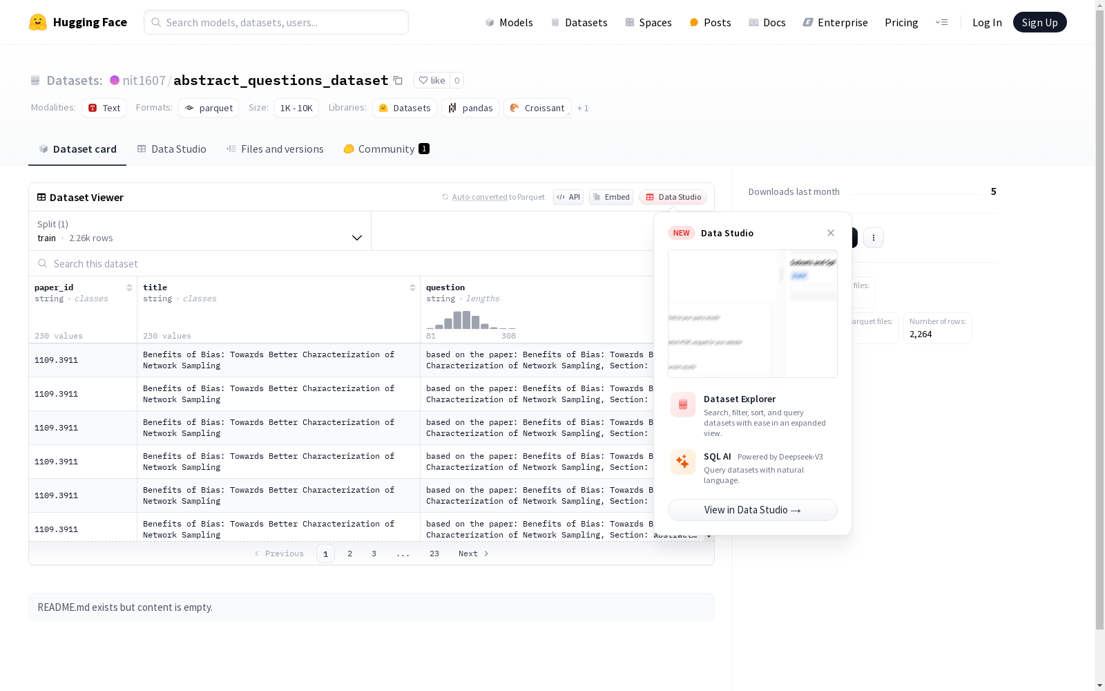Click the Data Studio button in viewer header
Screen dimensions: 1105x691
point(673,197)
